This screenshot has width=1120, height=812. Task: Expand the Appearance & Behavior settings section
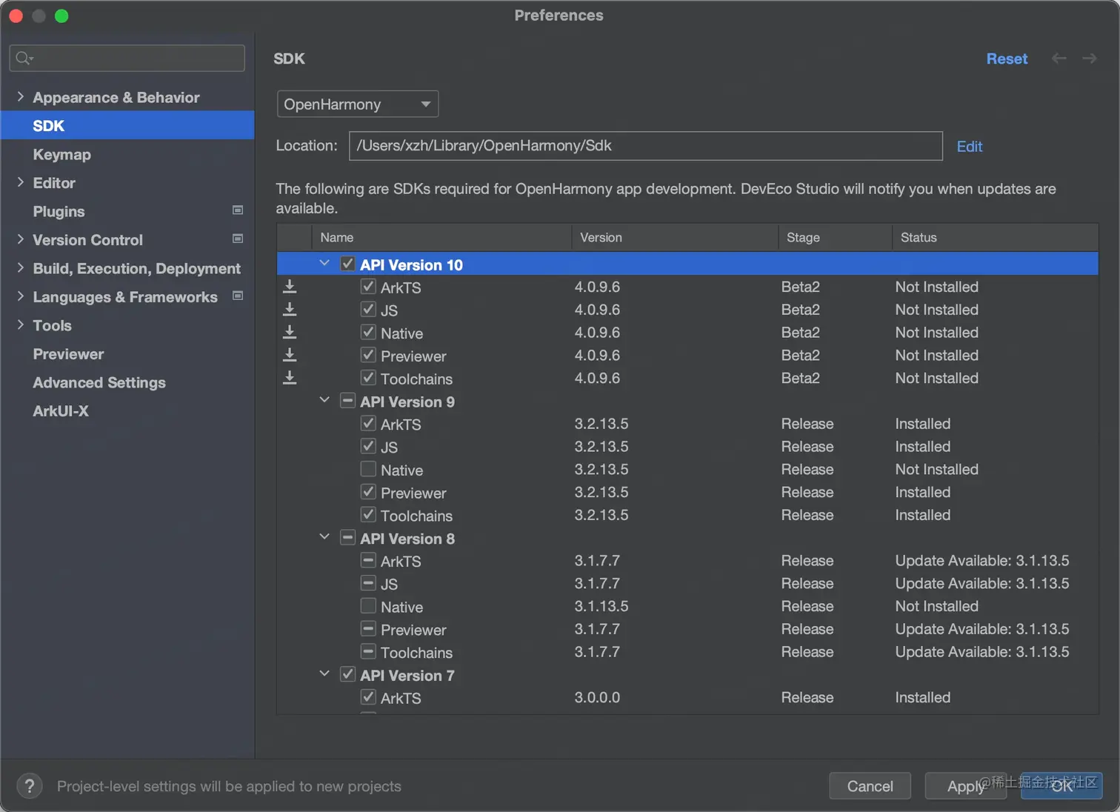(21, 97)
